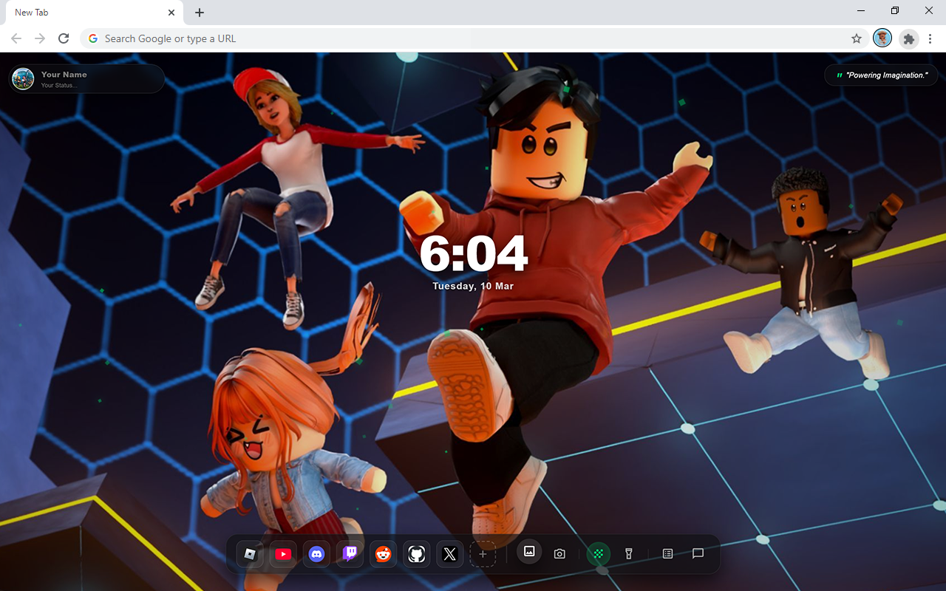Open the GitHub shortcut
This screenshot has width=946, height=591.
pyautogui.click(x=416, y=554)
